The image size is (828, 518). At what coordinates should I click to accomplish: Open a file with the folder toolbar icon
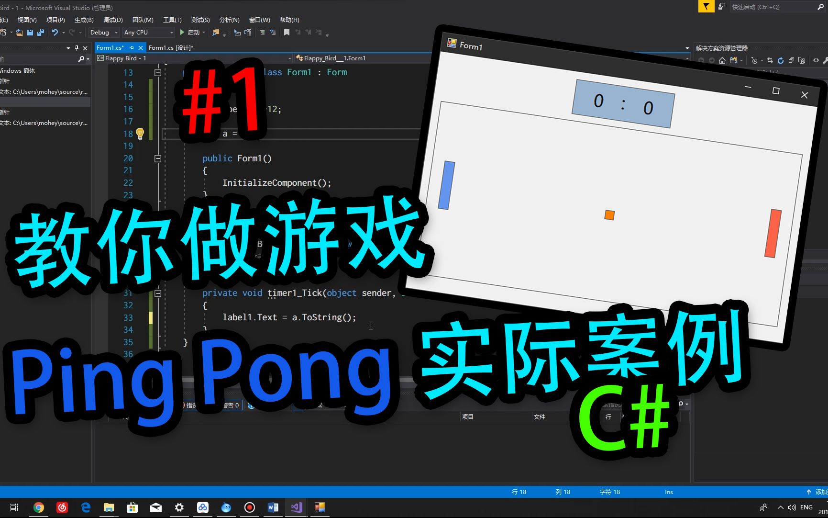20,33
